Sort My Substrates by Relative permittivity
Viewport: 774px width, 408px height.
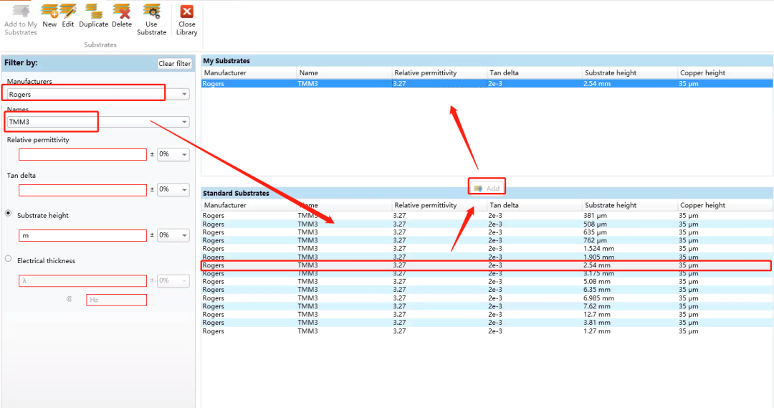click(439, 72)
